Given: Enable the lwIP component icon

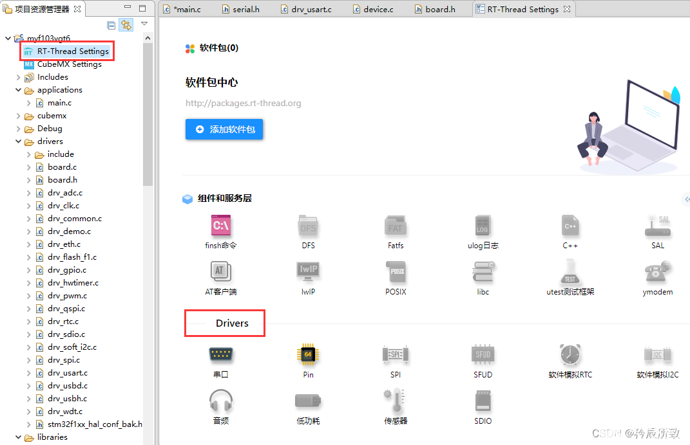Looking at the screenshot, I should [308, 271].
